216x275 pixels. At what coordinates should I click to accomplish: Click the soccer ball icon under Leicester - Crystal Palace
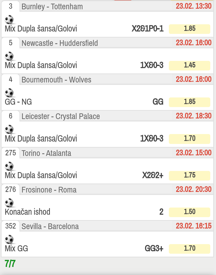point(9,130)
